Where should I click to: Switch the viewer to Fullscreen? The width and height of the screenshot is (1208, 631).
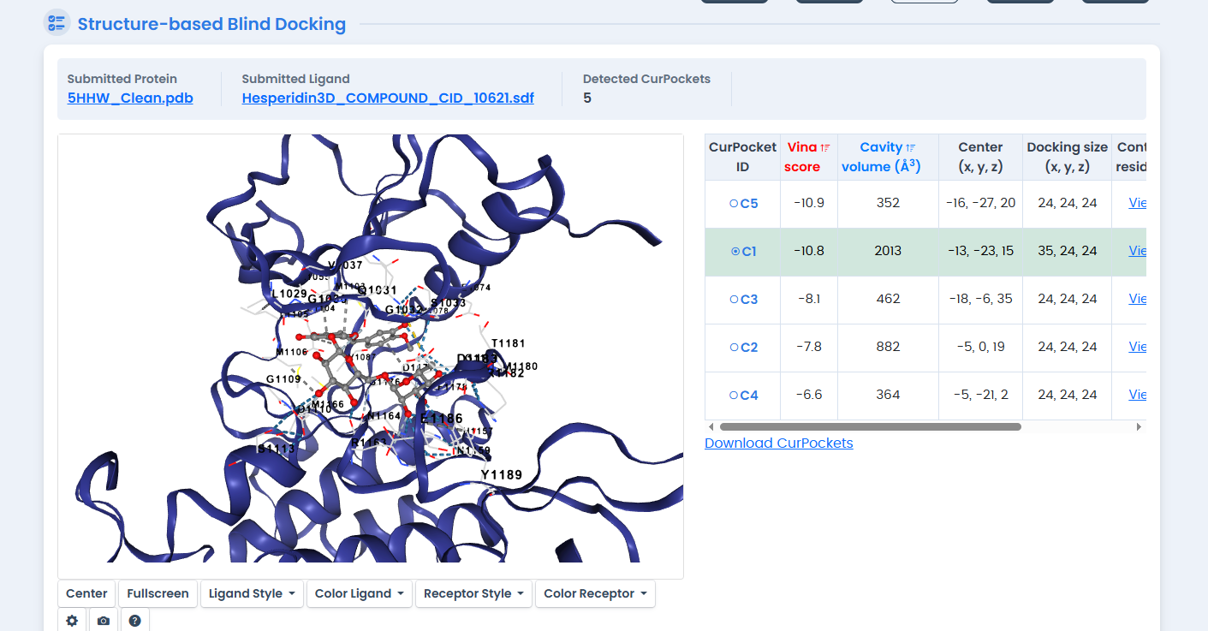158,593
